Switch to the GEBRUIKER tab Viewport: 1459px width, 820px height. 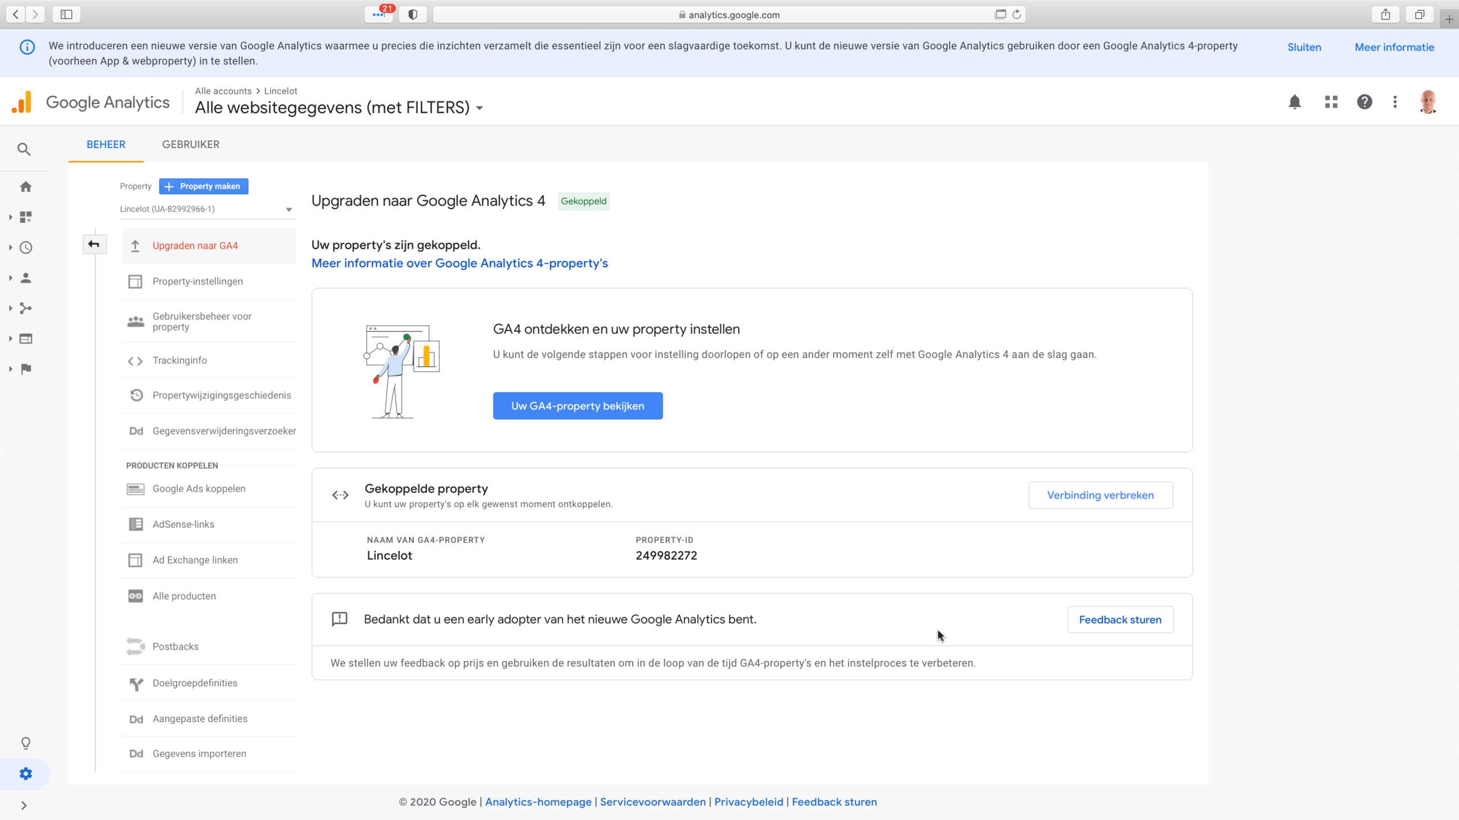coord(191,145)
